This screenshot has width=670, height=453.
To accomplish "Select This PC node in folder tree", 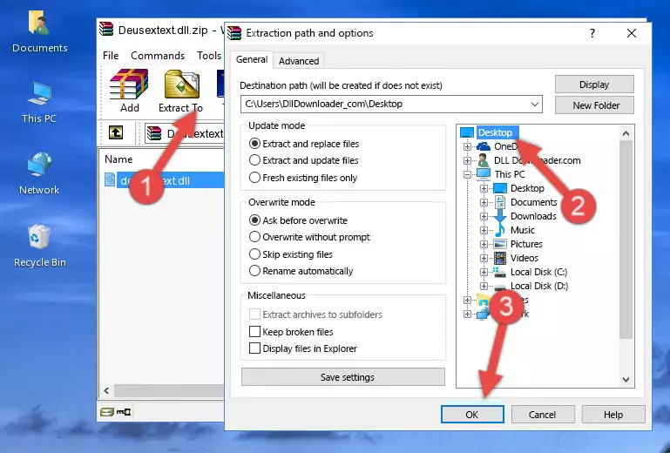I will coord(509,174).
